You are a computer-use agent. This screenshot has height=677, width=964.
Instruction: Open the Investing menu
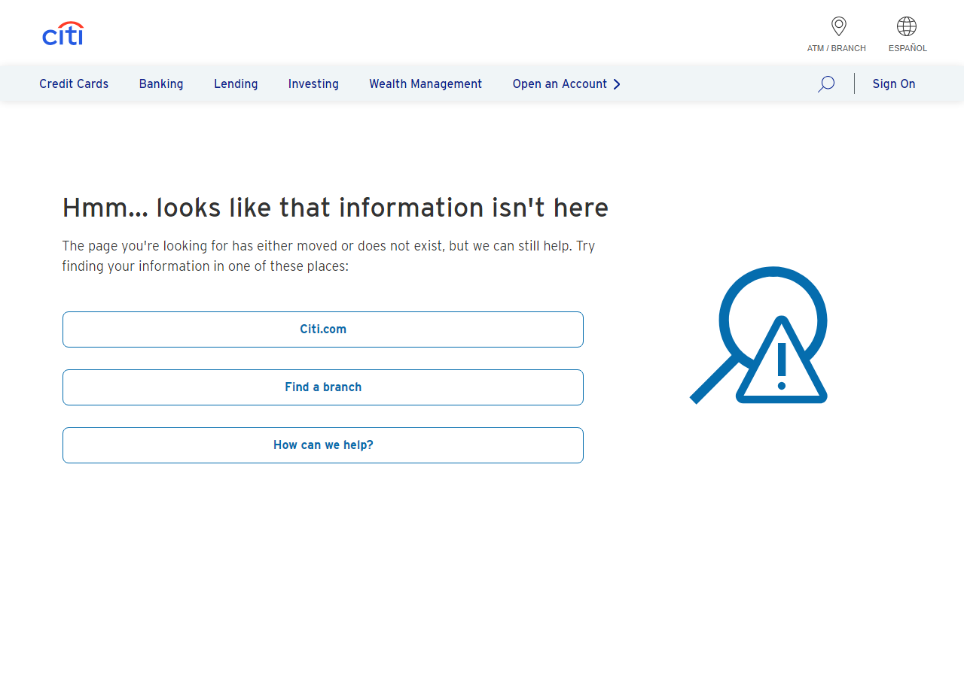[x=313, y=84]
